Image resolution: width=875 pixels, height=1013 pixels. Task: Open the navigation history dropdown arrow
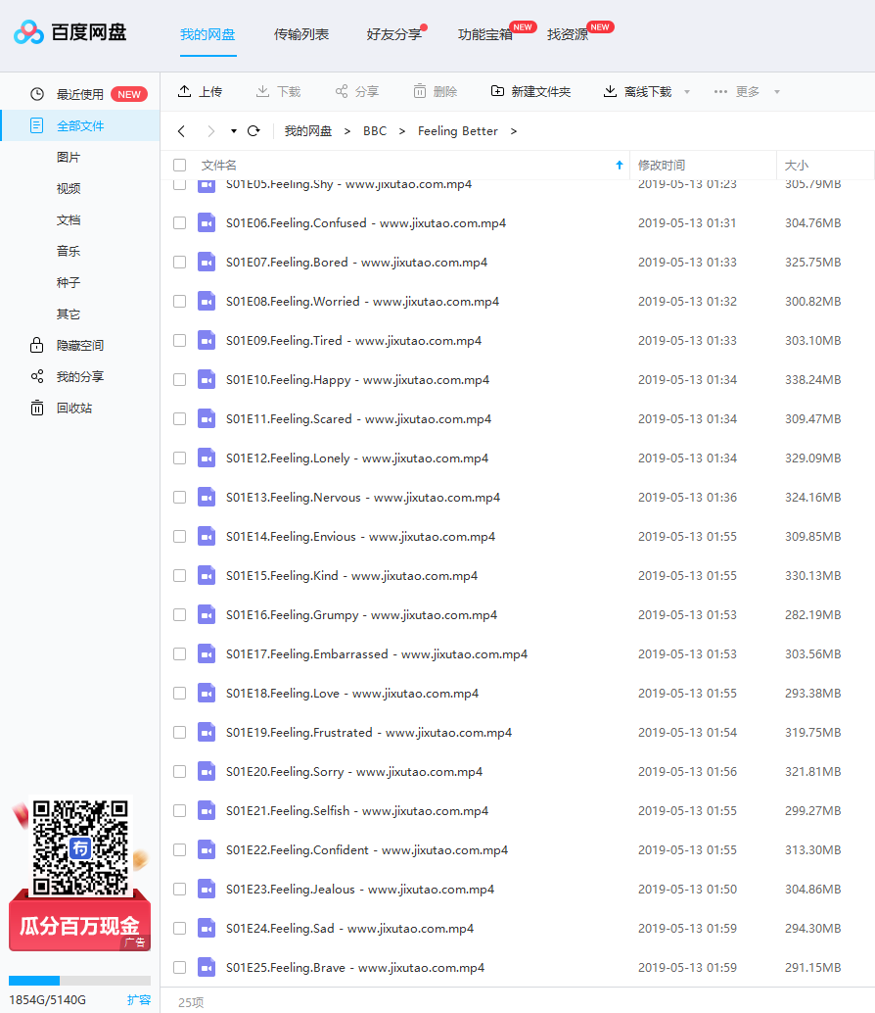pyautogui.click(x=234, y=131)
